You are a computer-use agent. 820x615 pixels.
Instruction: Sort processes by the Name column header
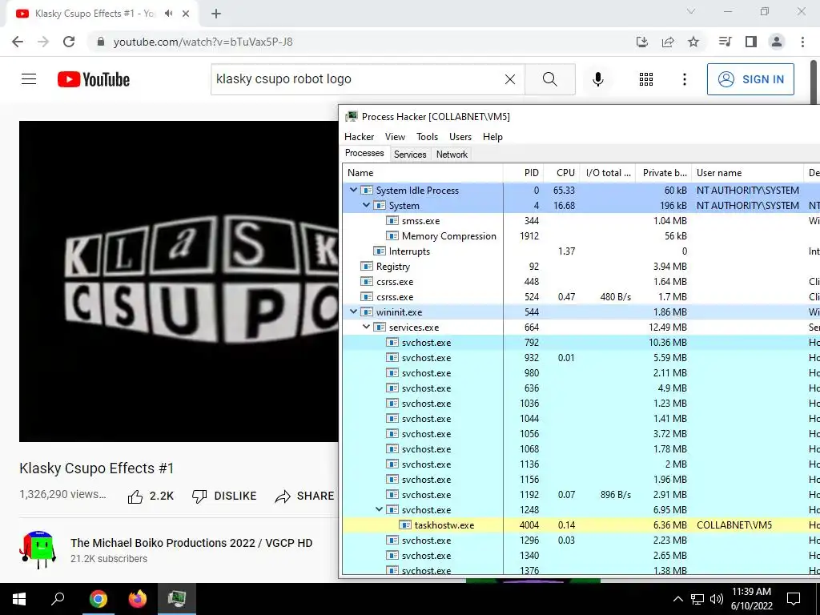pyautogui.click(x=423, y=173)
